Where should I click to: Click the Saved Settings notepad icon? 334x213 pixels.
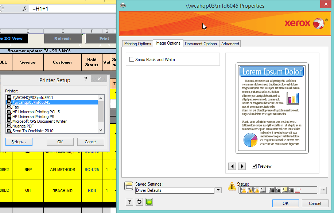[x=129, y=186]
